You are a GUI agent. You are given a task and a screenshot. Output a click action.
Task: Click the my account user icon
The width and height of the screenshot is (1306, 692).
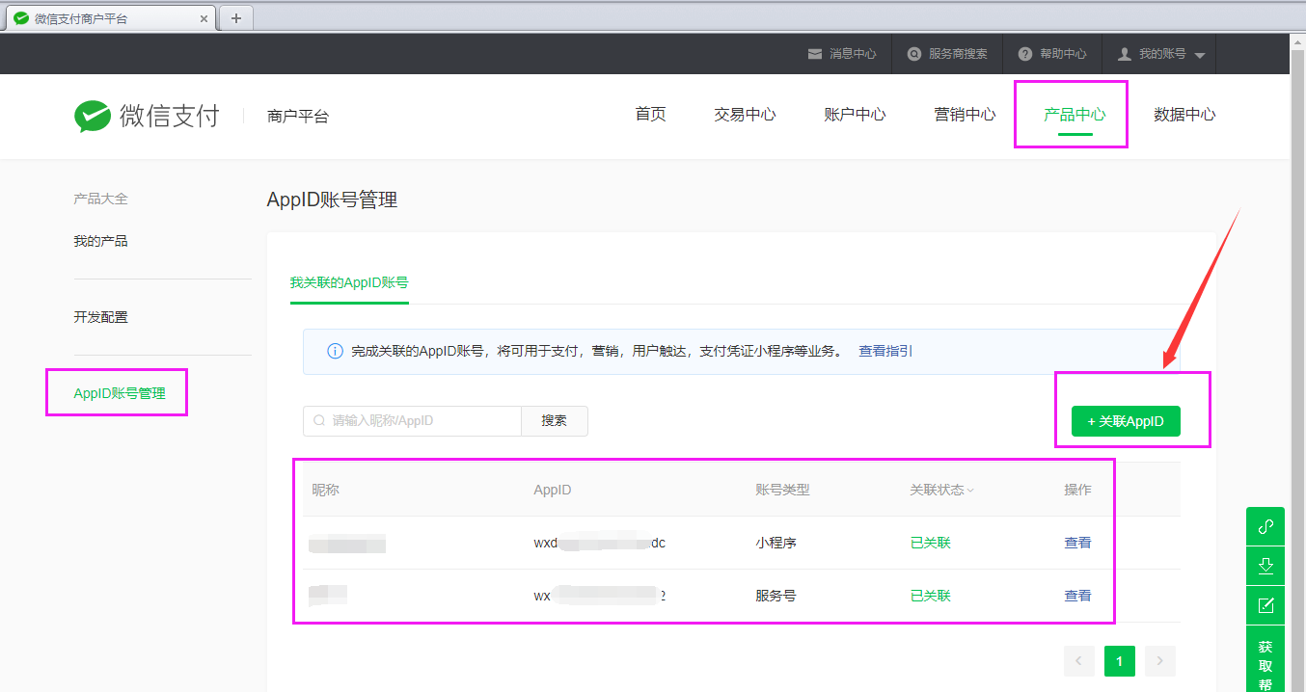pos(1125,54)
